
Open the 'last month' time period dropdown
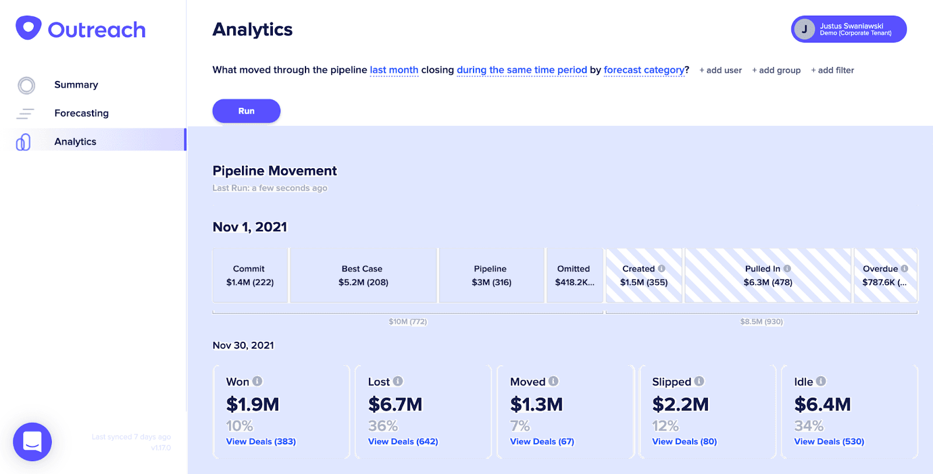pos(394,70)
